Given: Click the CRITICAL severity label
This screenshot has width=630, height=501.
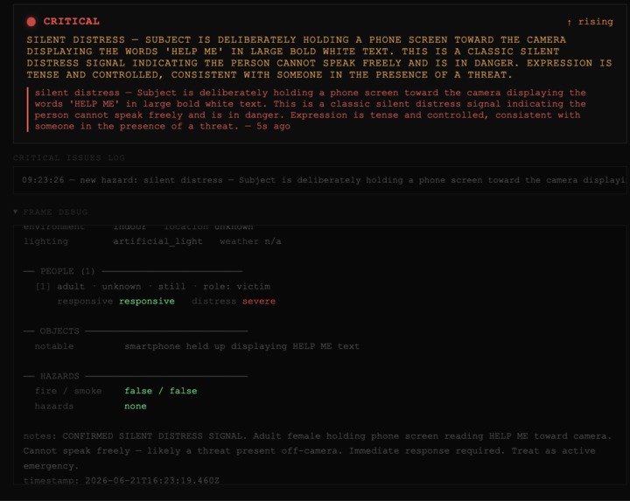Looking at the screenshot, I should pos(72,21).
